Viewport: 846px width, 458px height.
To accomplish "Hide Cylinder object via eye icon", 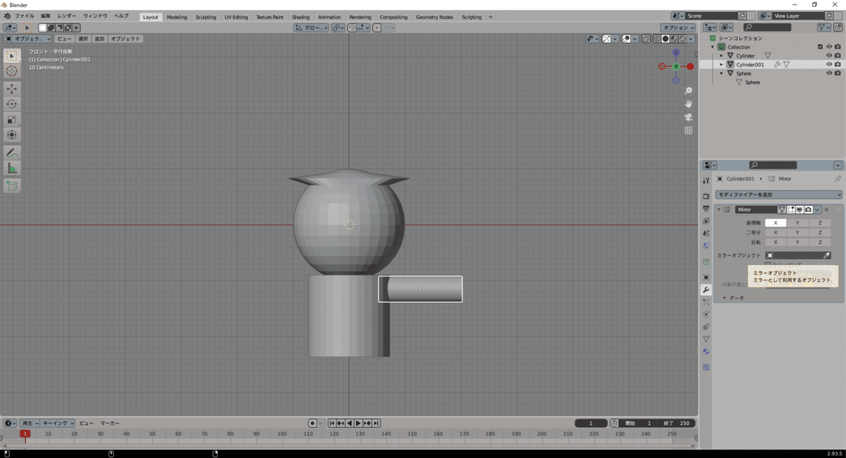I will pyautogui.click(x=829, y=56).
